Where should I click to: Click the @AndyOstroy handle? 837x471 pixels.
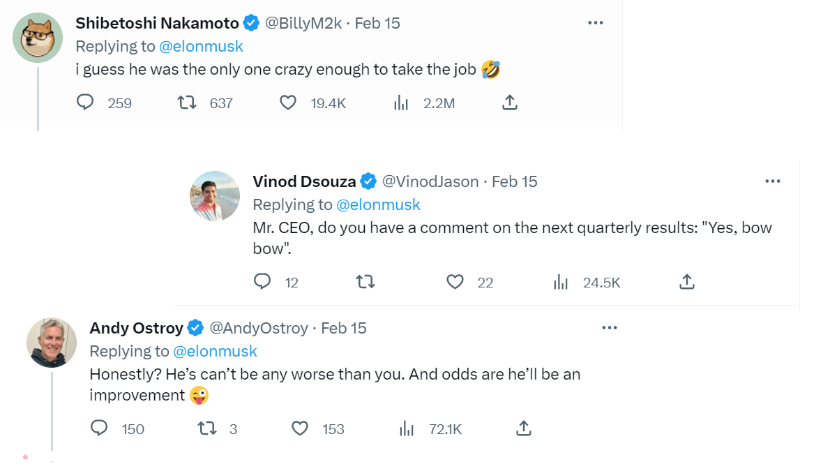[x=259, y=328]
